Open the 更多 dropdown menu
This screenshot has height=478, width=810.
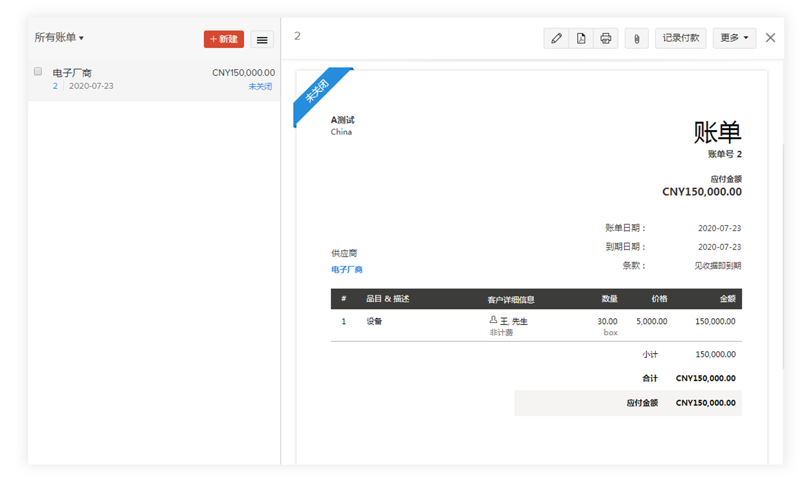(x=734, y=38)
